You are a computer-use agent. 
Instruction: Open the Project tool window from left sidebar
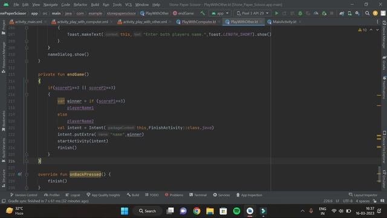tap(4, 27)
